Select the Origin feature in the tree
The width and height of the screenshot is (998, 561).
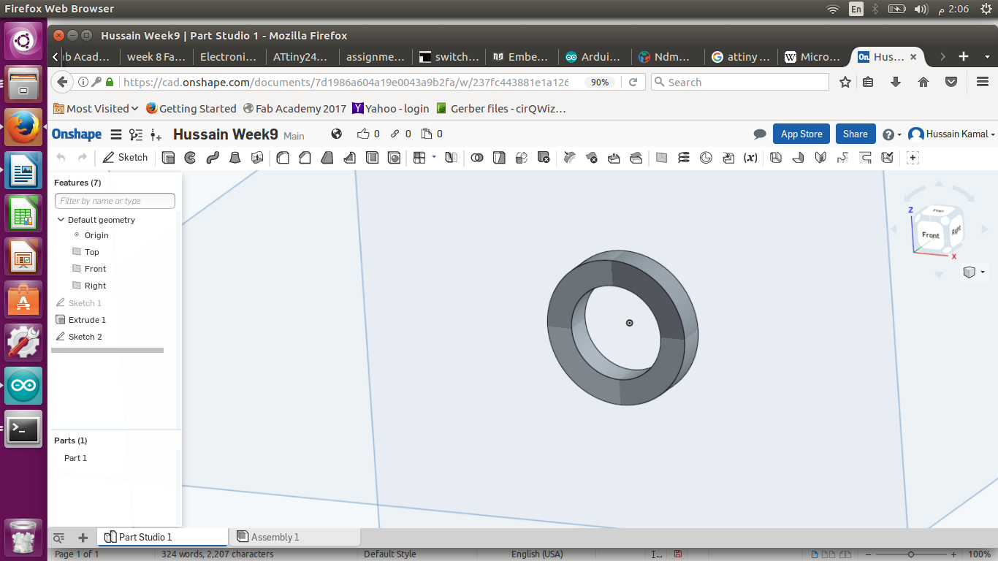pos(96,235)
